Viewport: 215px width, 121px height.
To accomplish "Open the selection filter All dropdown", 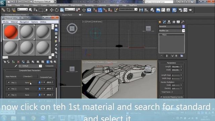I will pyautogui.click(x=23, y=9).
